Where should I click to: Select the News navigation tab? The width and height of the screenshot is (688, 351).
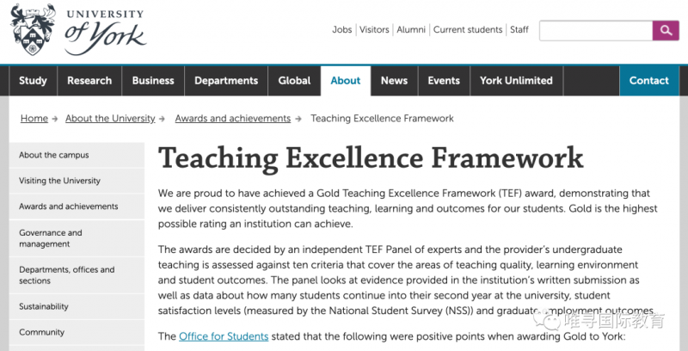click(394, 81)
